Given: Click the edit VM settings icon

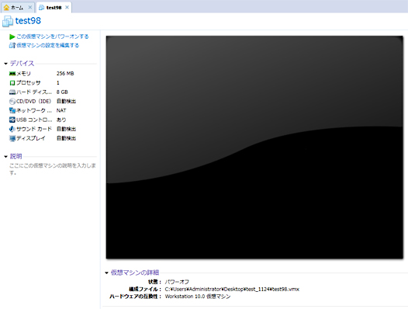Looking at the screenshot, I should click(x=12, y=45).
